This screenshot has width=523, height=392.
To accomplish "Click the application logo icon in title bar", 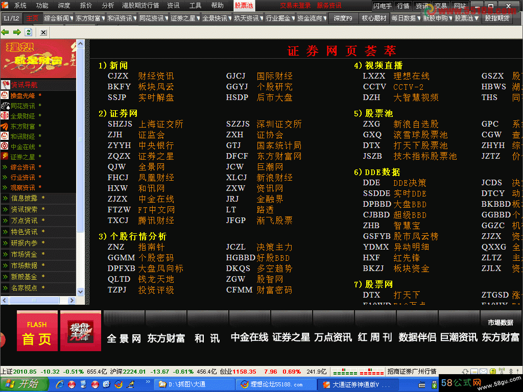I will pos(5,5).
